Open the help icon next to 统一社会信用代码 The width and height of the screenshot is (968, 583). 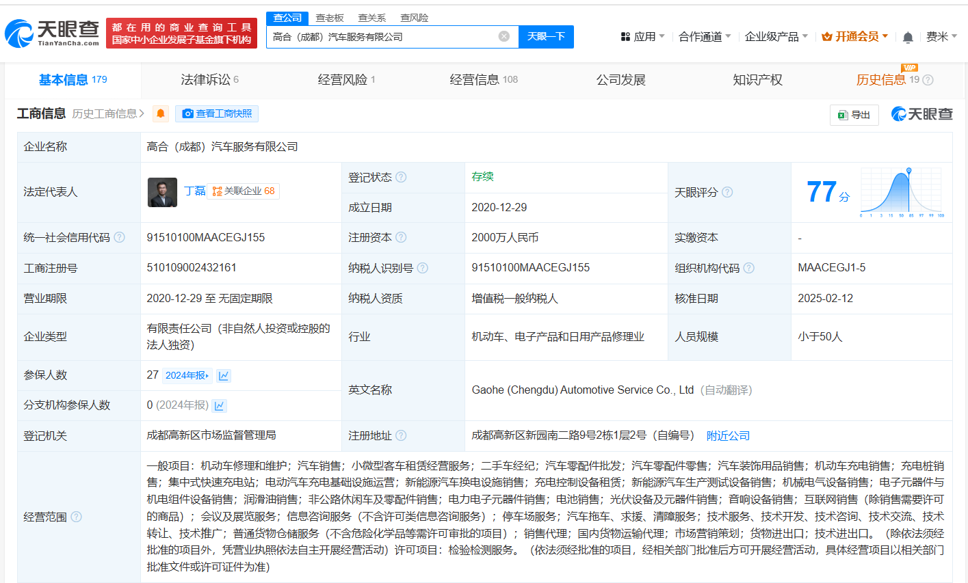click(119, 237)
